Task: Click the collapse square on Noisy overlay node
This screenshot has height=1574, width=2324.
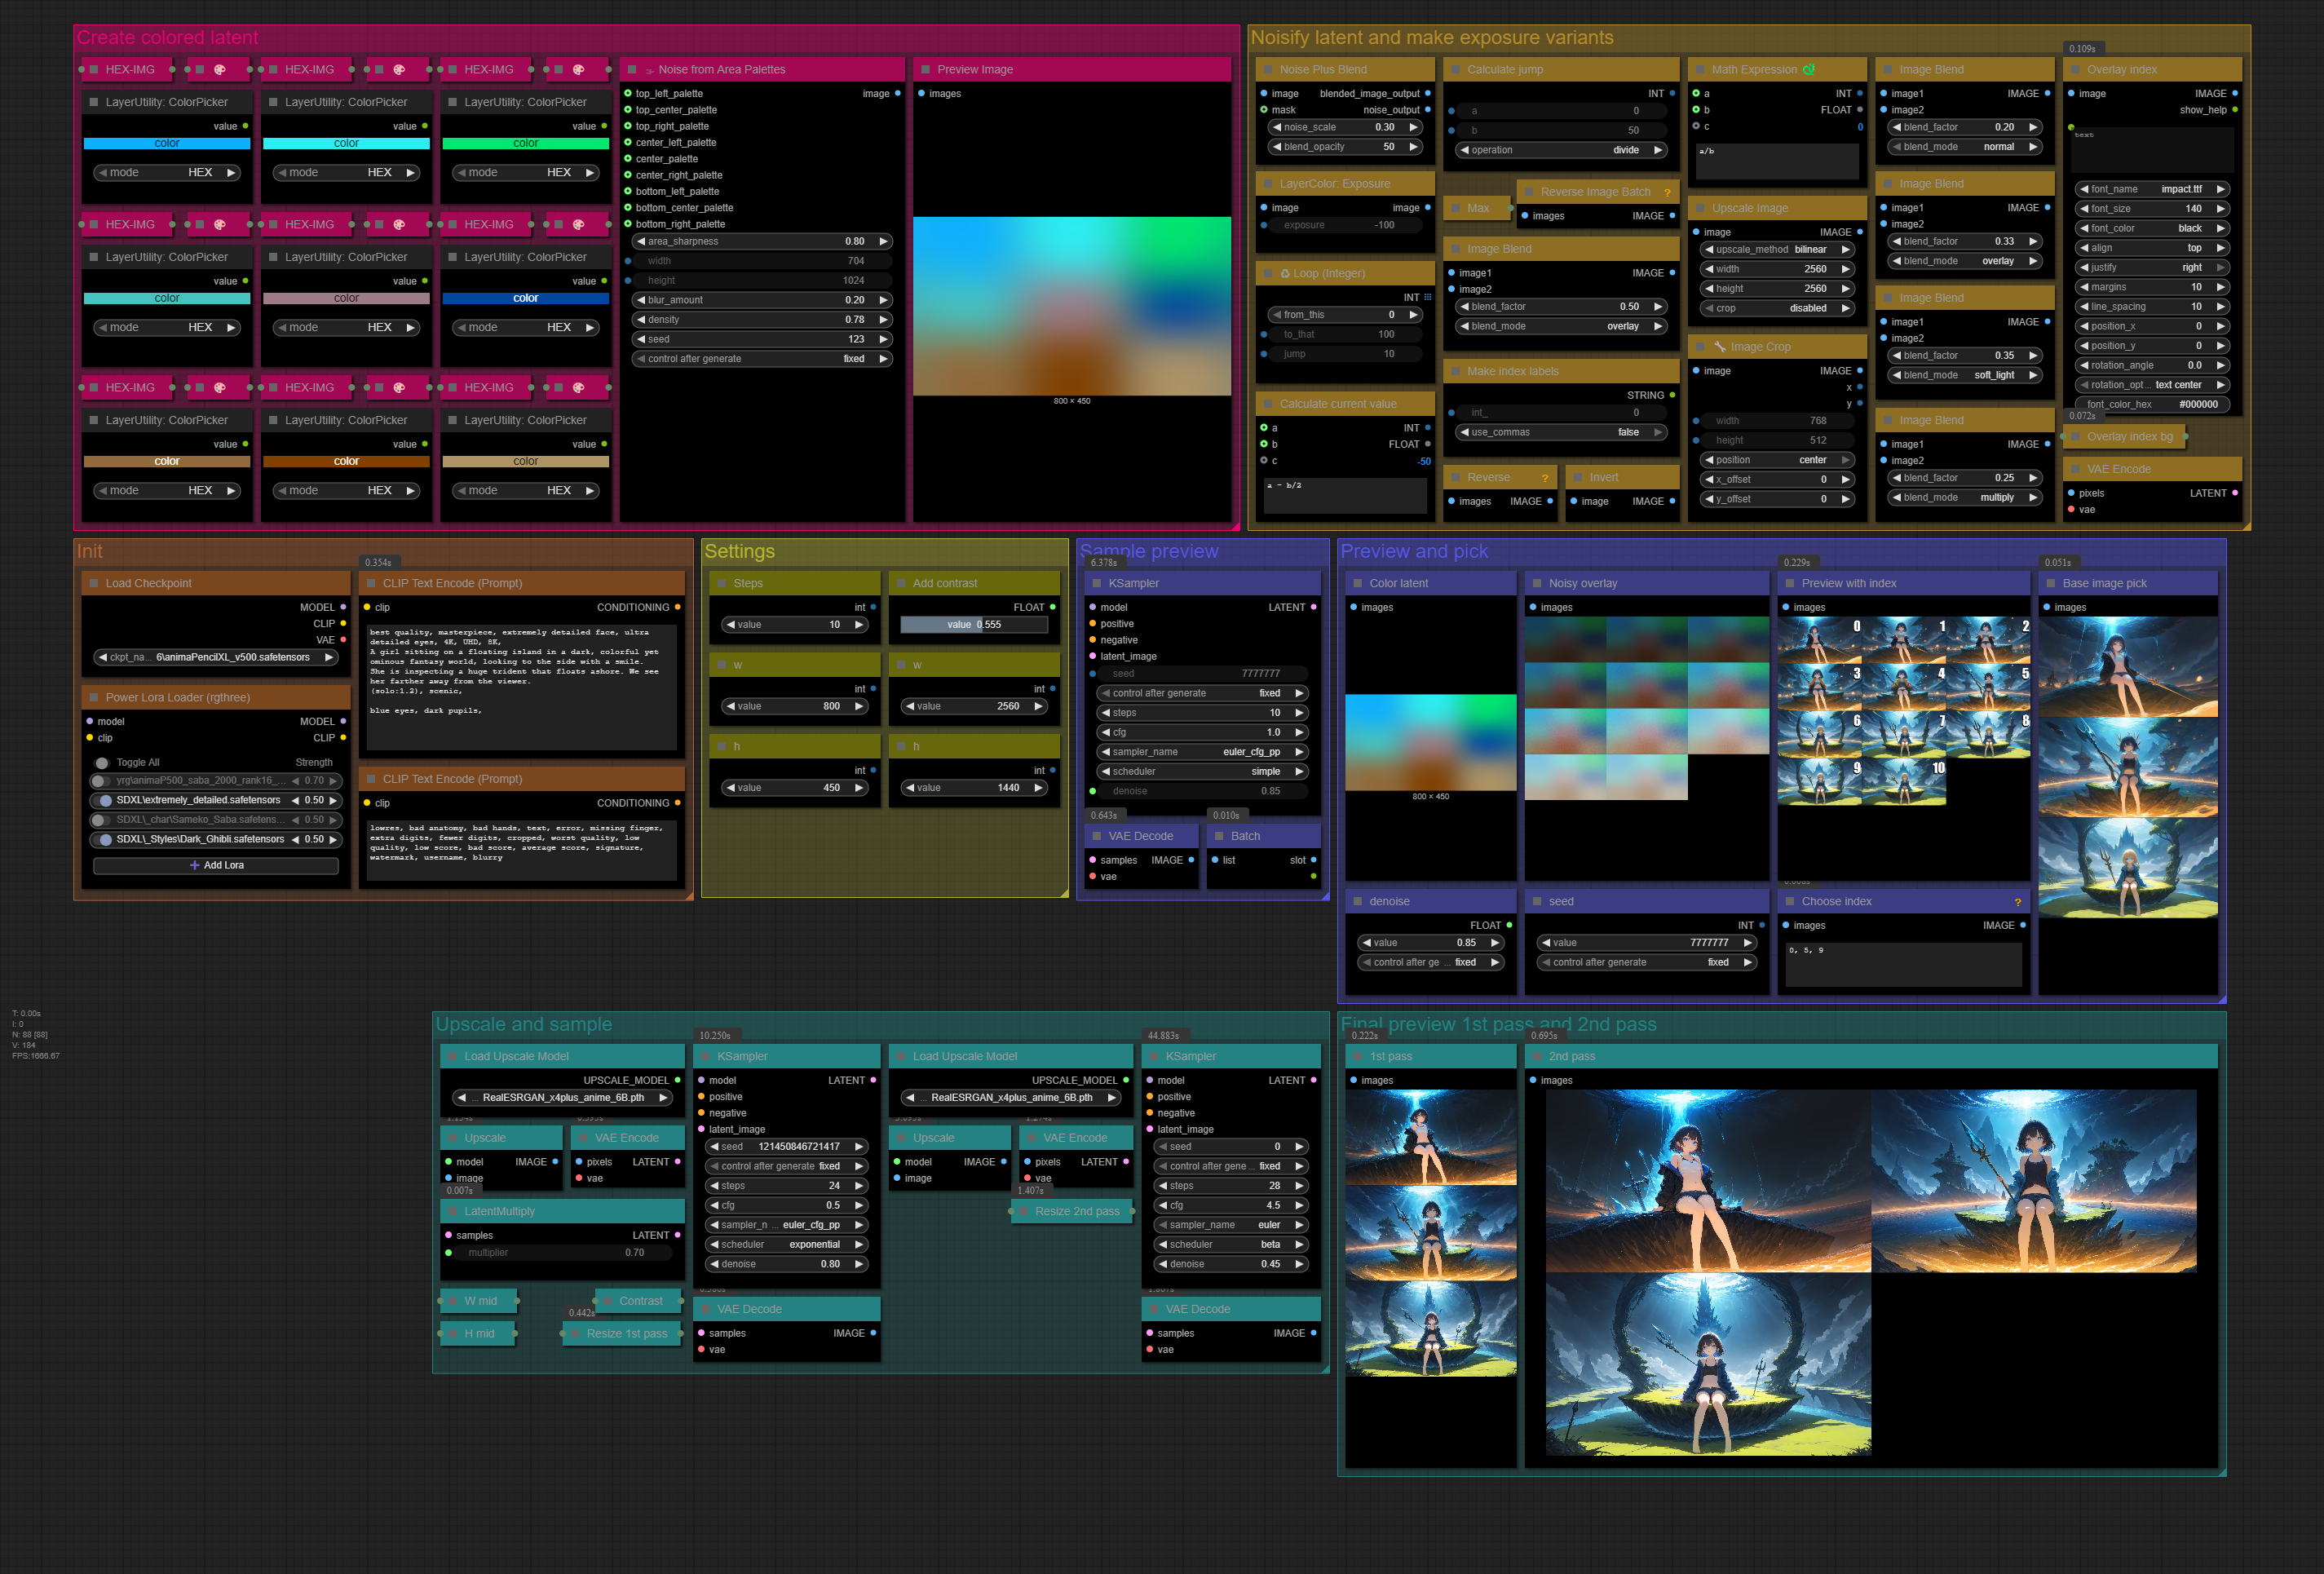Action: pyautogui.click(x=1537, y=583)
